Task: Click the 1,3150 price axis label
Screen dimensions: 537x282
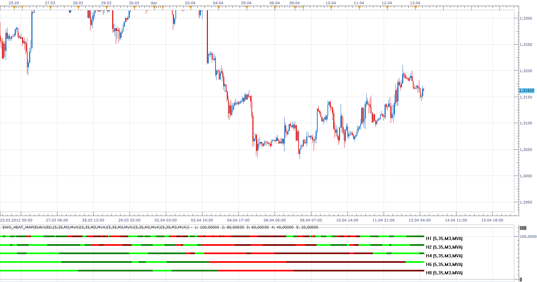Action: coord(526,97)
